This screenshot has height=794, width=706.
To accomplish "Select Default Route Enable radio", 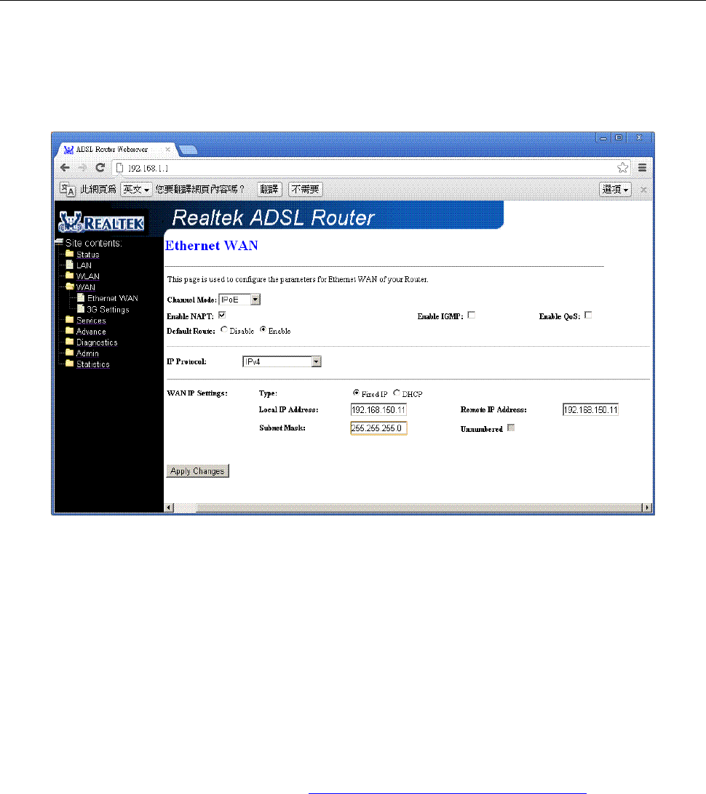I will pos(263,329).
